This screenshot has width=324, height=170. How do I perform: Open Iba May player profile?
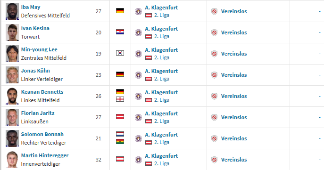31,7
